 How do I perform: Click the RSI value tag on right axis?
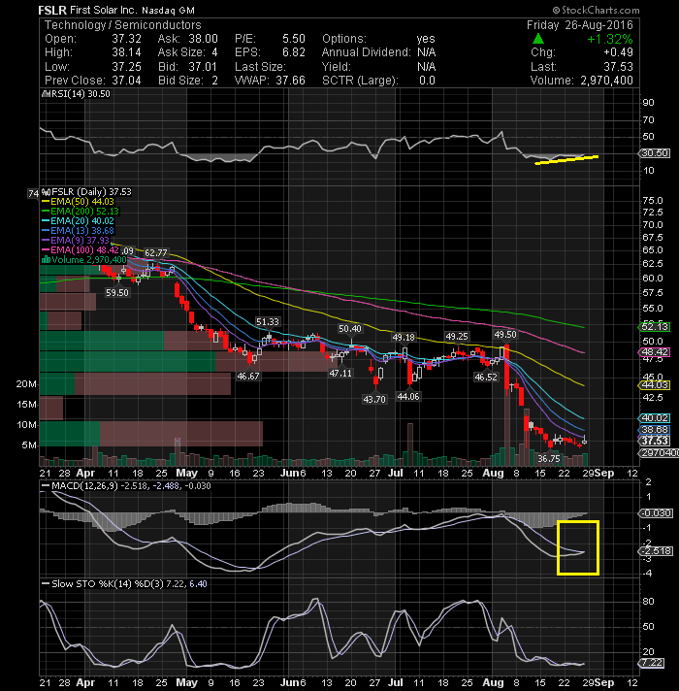click(x=655, y=153)
